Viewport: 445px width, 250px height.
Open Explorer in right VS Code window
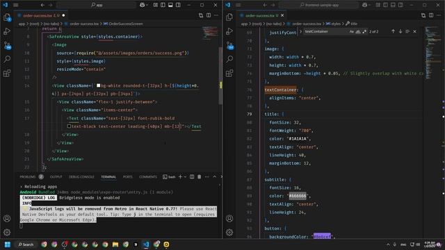[229, 17]
